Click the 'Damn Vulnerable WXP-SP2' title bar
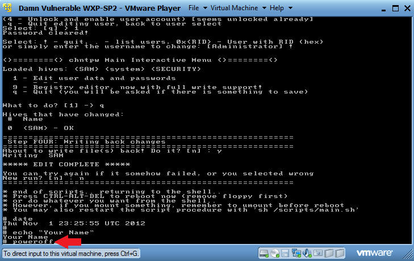The height and width of the screenshot is (261, 414). click(99, 8)
